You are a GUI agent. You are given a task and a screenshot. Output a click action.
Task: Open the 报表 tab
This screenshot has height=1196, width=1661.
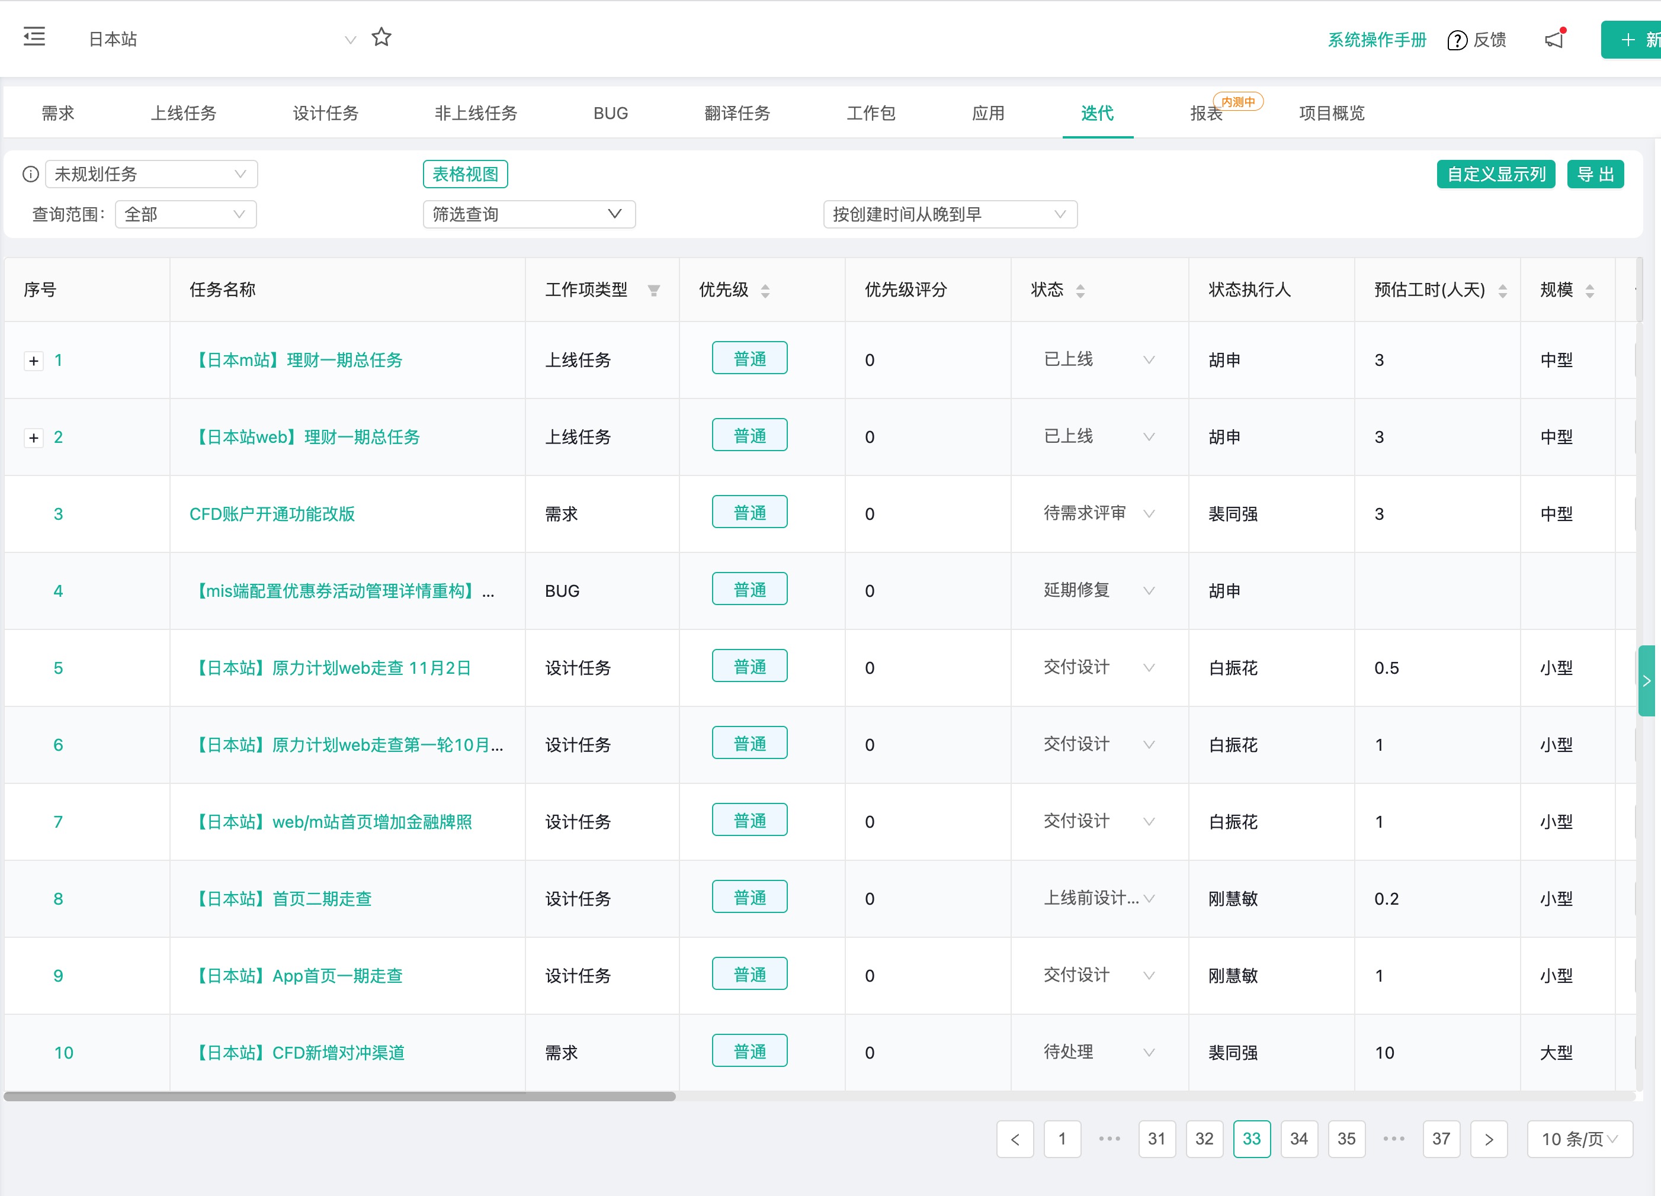click(1206, 112)
